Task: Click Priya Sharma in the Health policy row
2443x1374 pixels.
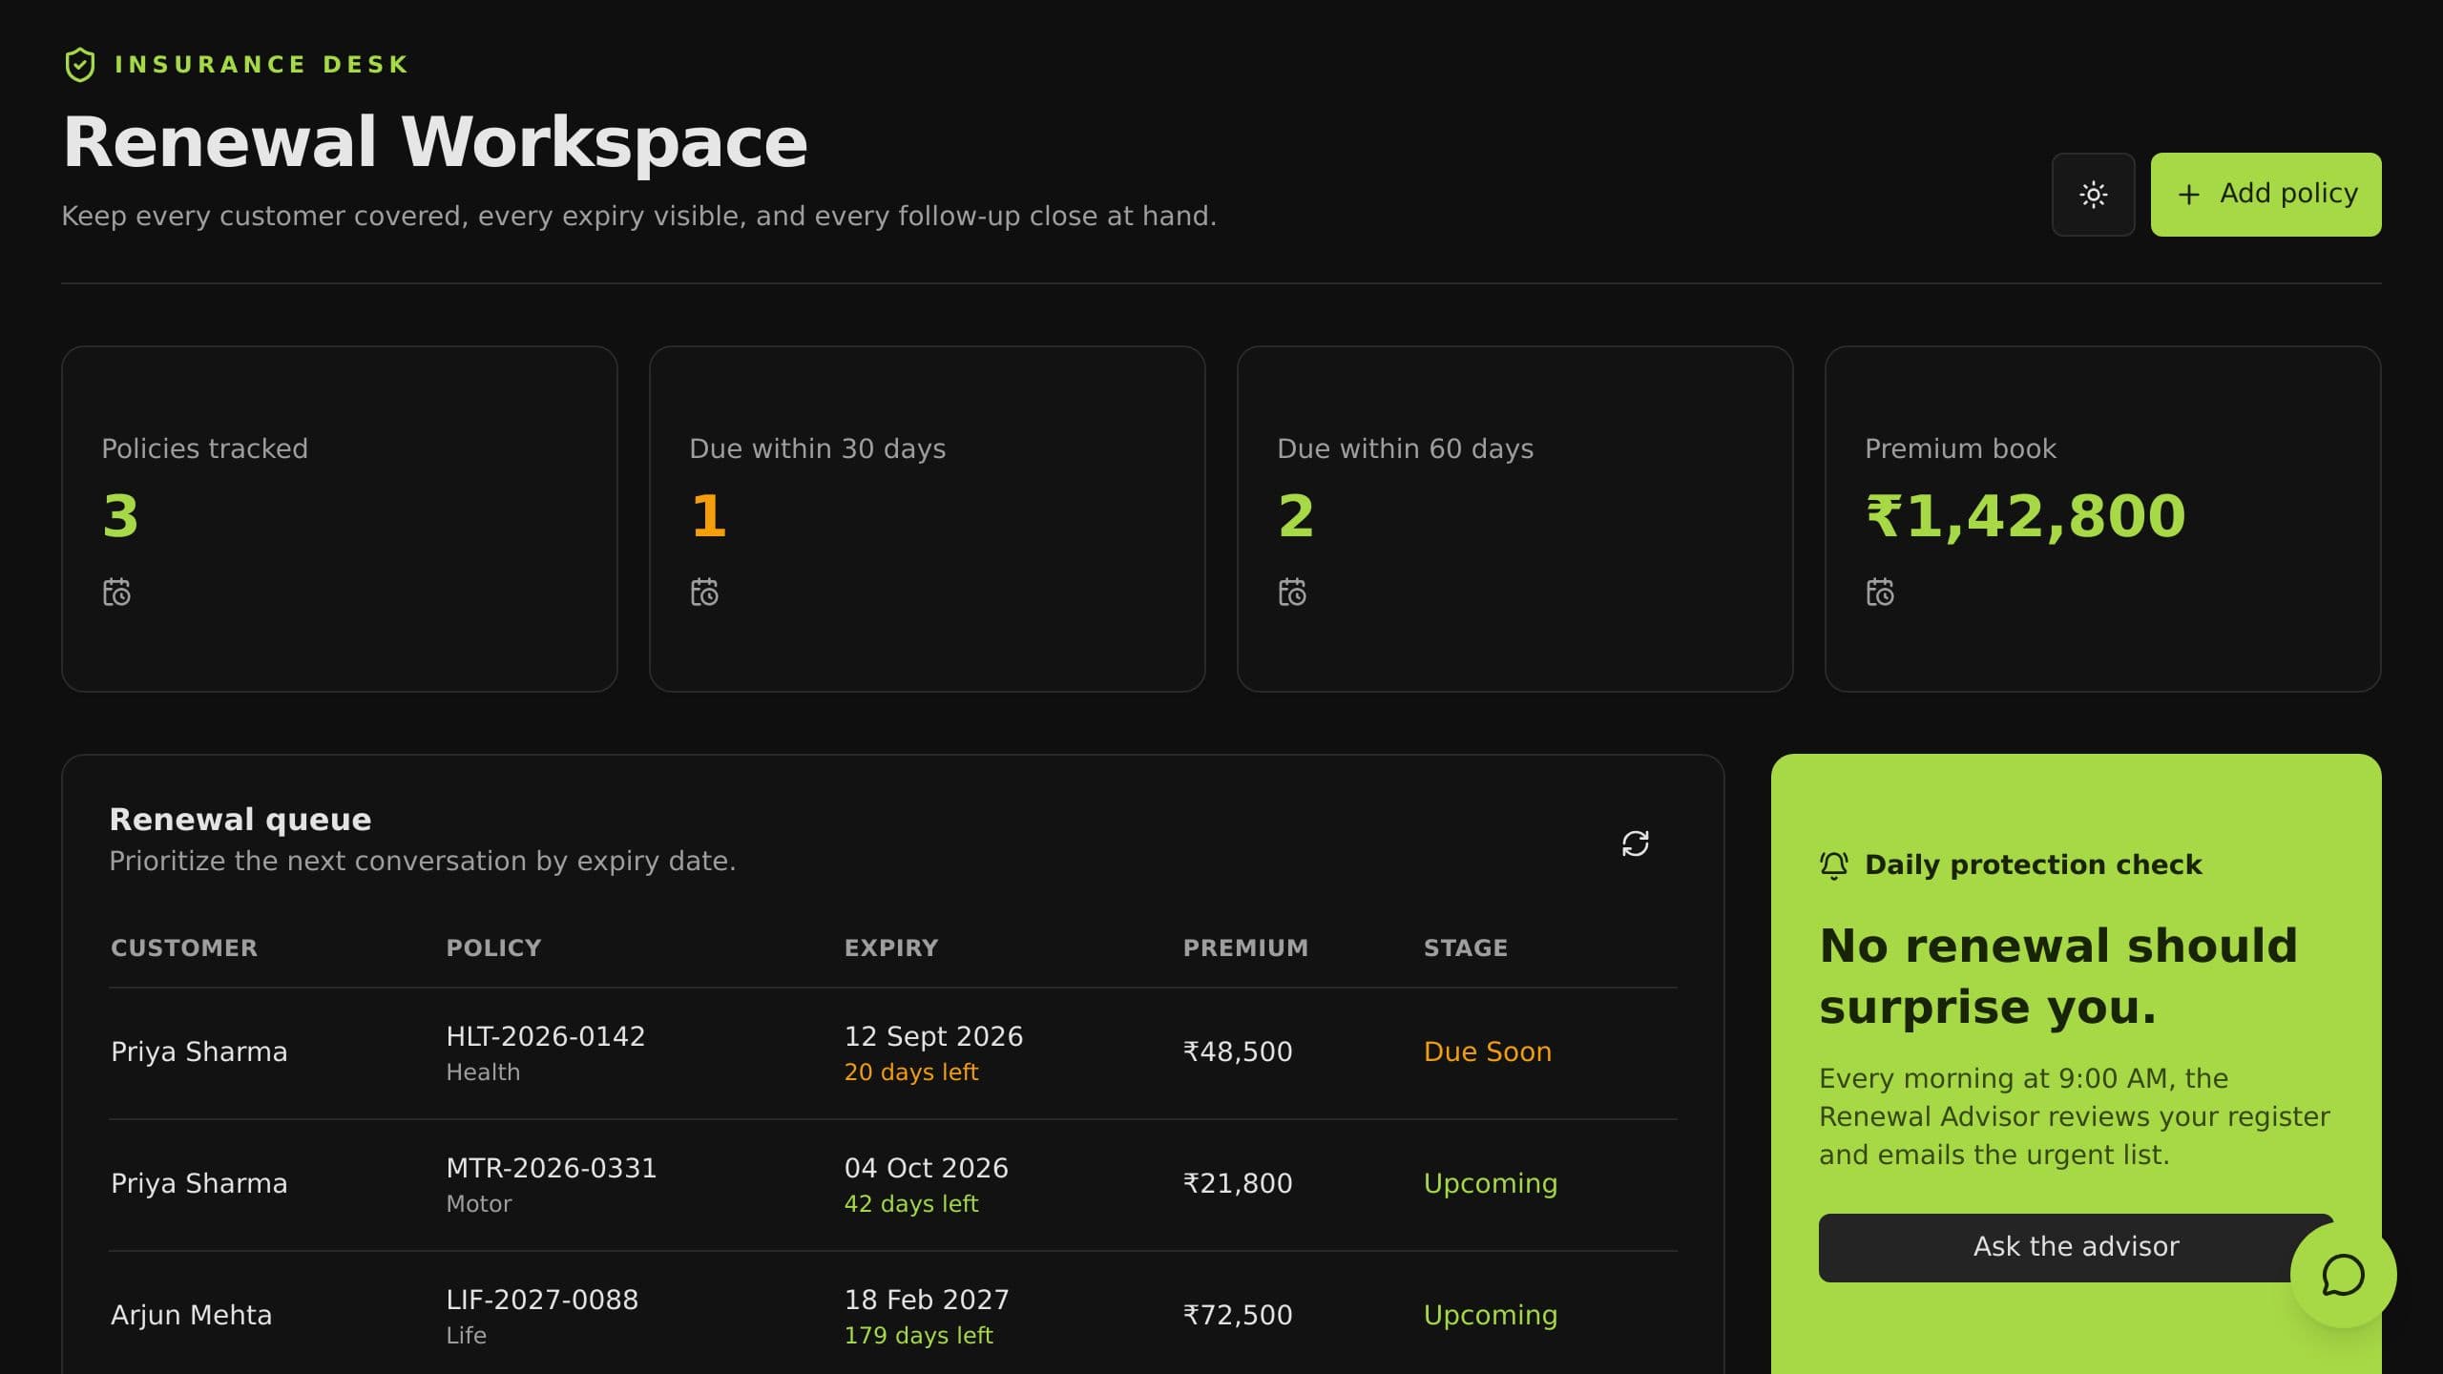Action: coord(198,1051)
